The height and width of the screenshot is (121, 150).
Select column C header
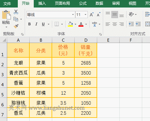point(63,40)
